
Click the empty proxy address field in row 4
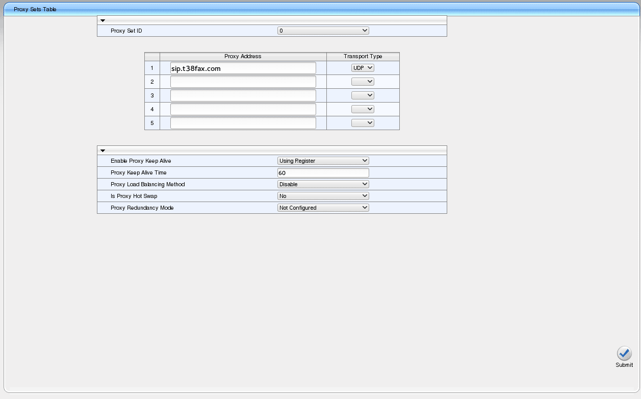point(243,109)
